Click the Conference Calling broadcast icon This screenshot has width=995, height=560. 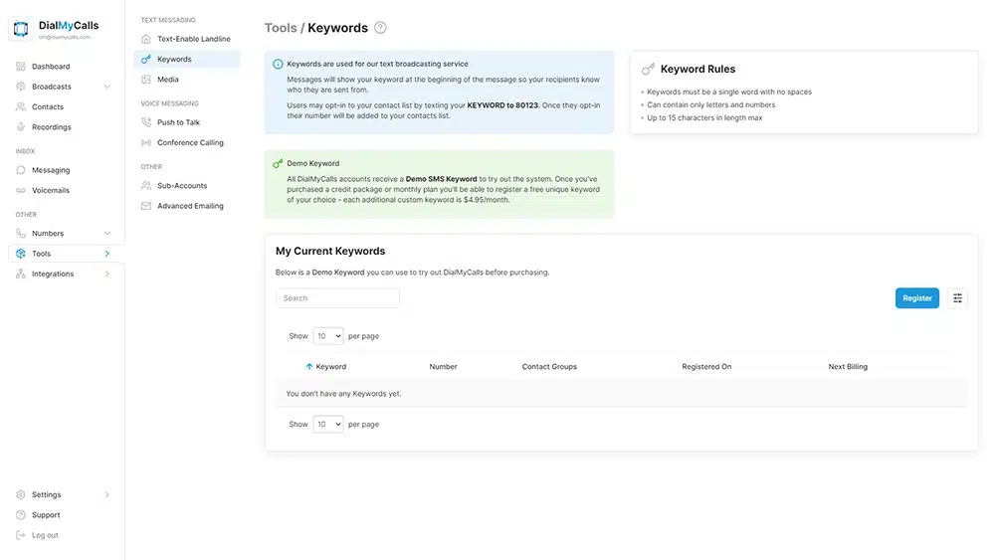pyautogui.click(x=146, y=143)
